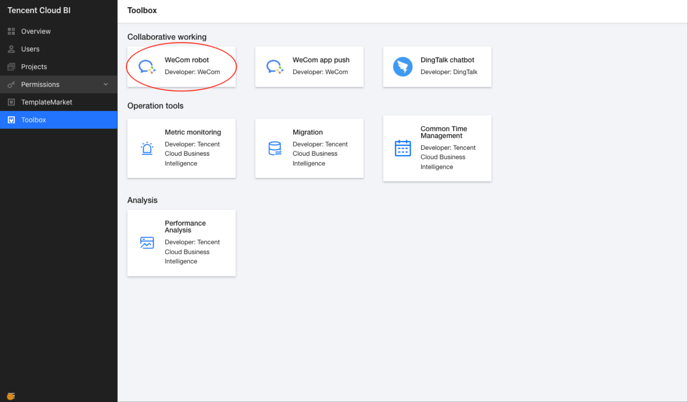Image resolution: width=688 pixels, height=402 pixels.
Task: Go to Projects in the sidebar
Action: click(34, 67)
